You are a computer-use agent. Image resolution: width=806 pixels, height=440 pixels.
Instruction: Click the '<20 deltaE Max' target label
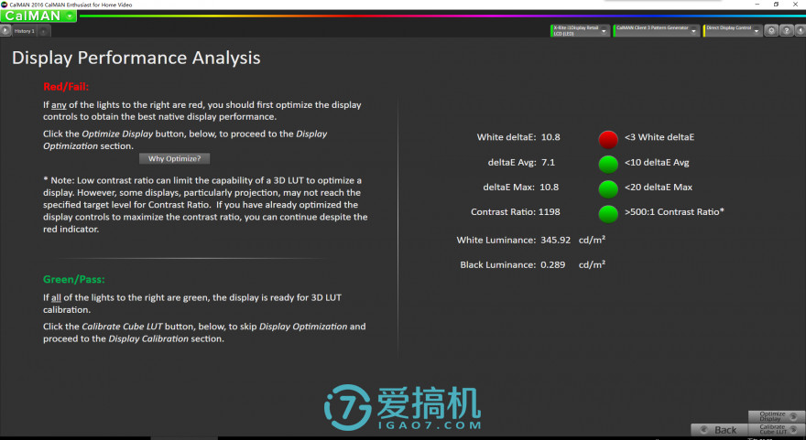coord(658,187)
